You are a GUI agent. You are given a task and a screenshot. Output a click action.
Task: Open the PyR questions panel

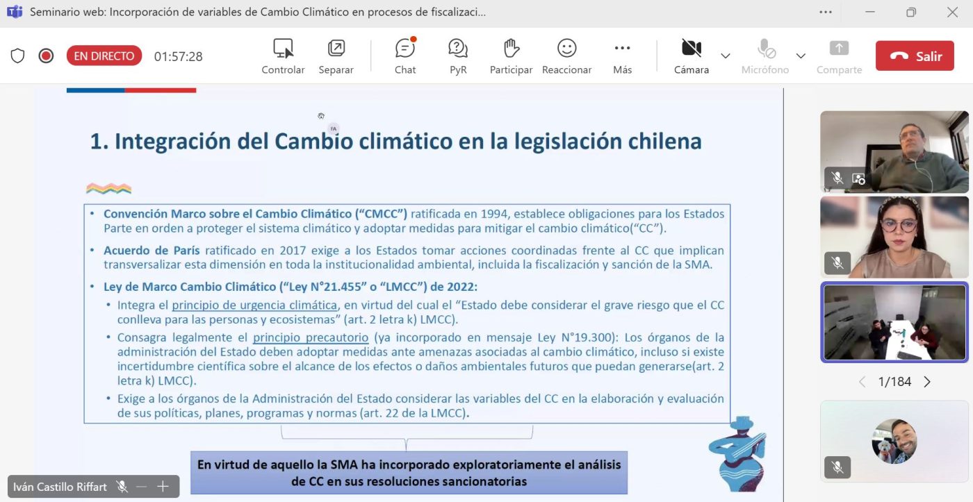click(x=458, y=56)
